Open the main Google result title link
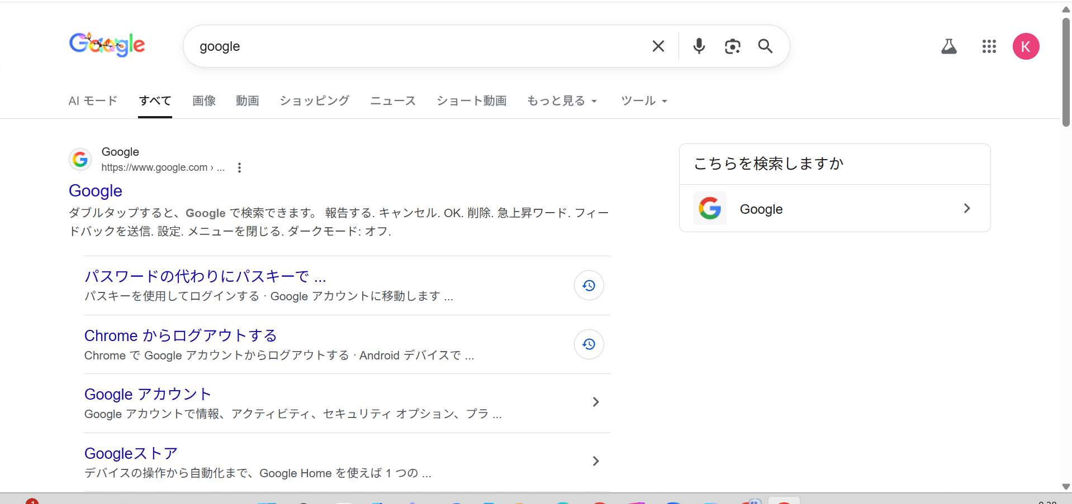The image size is (1072, 504). 96,191
